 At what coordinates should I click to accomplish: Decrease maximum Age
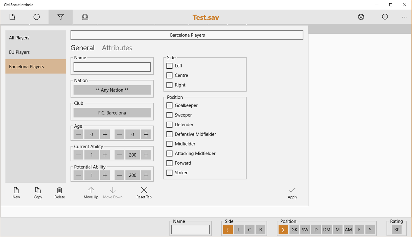[119, 134]
